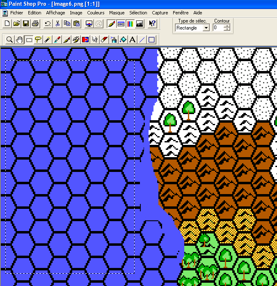This screenshot has width=277, height=286.
Task: Save the image with the floppy disk icon
Action: click(26, 23)
